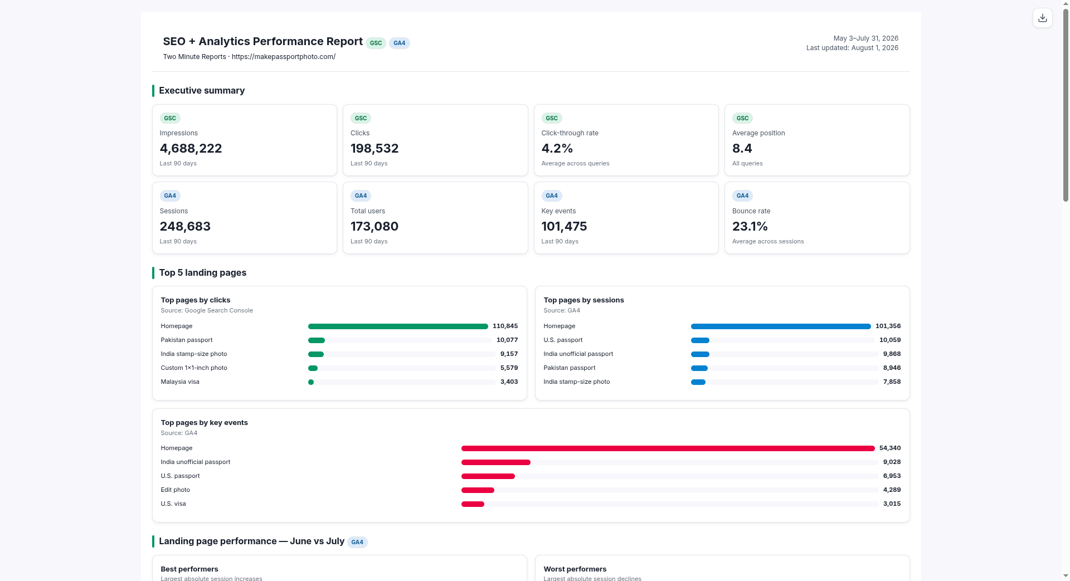Image resolution: width=1070 pixels, height=581 pixels.
Task: Click the red Homepage key events bar
Action: pyautogui.click(x=668, y=448)
